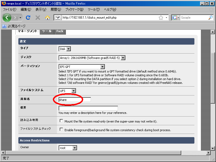This screenshot has width=216, height=162.
Task: Go to the home page icon
Action: [x=48, y=18]
